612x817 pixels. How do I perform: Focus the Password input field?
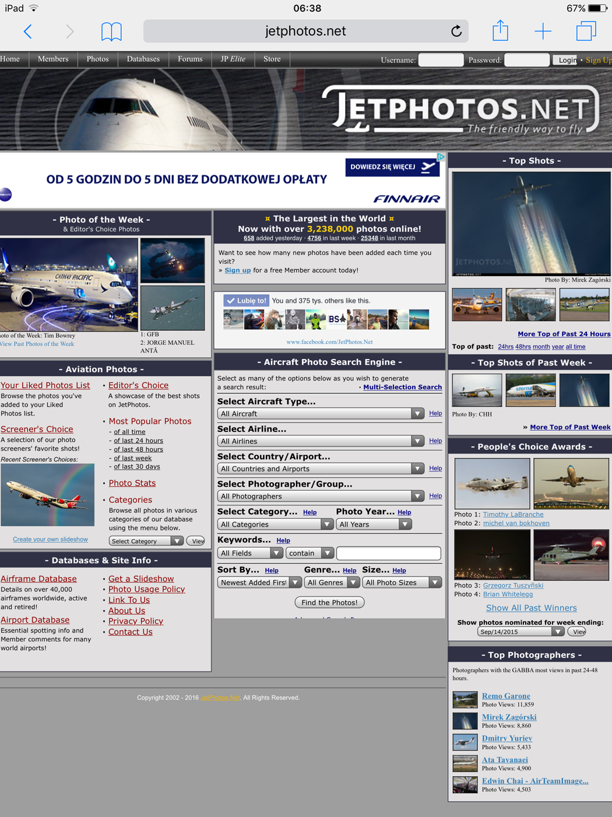[x=527, y=60]
